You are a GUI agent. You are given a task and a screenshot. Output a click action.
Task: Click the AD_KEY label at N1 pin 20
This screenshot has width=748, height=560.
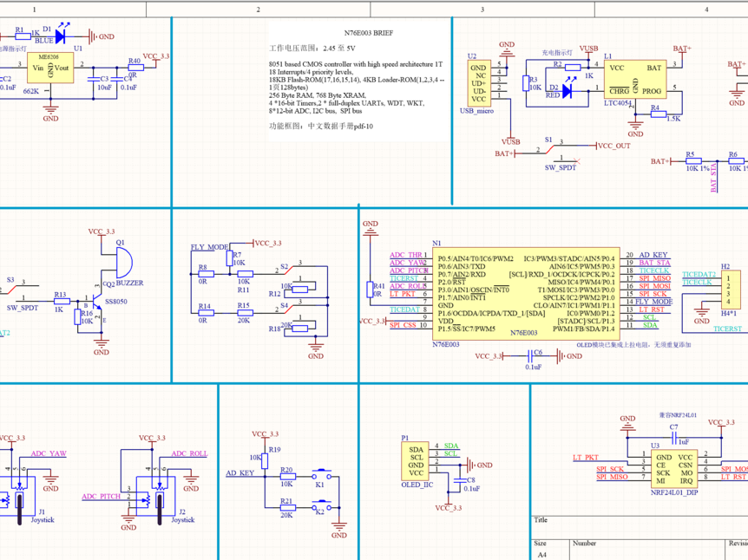pyautogui.click(x=653, y=255)
